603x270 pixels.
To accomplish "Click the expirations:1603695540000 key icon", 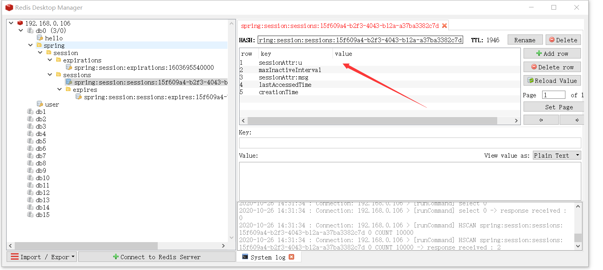I will (69, 67).
